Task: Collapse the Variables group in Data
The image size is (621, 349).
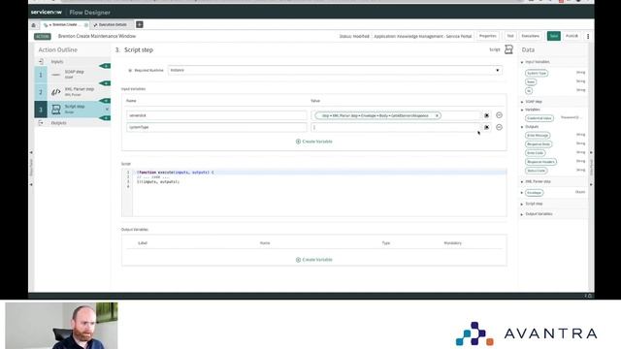Action: tap(522, 110)
